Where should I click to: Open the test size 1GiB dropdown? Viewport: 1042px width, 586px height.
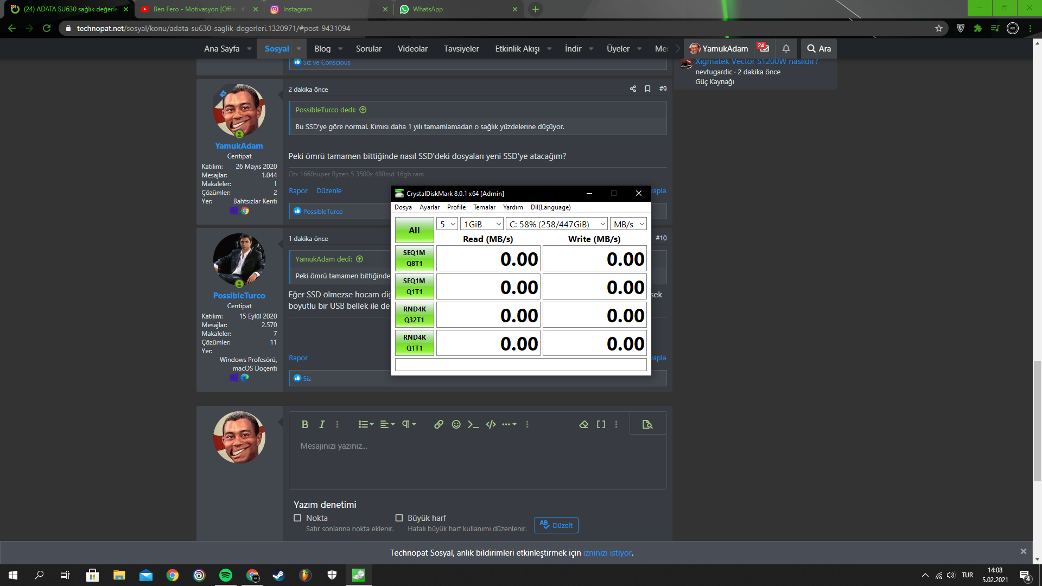(x=482, y=224)
